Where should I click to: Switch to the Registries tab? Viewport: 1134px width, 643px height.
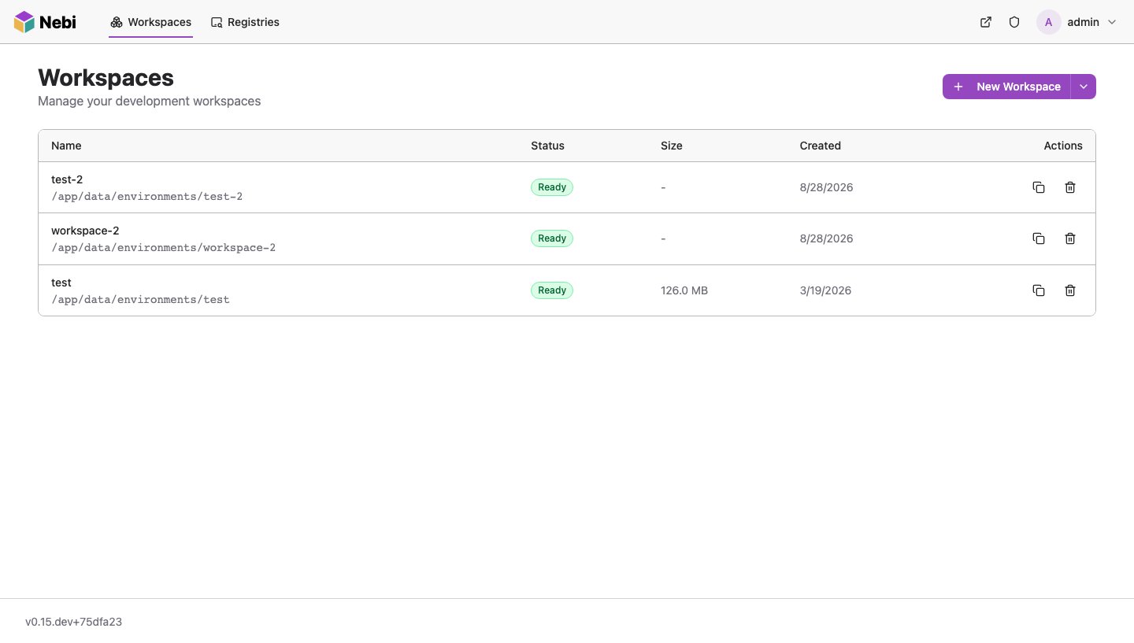click(245, 22)
